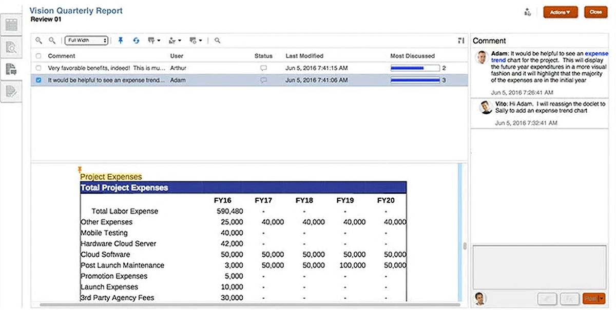Click the column layout icon at toolbar right
Image resolution: width=616 pixels, height=310 pixels.
pos(460,40)
